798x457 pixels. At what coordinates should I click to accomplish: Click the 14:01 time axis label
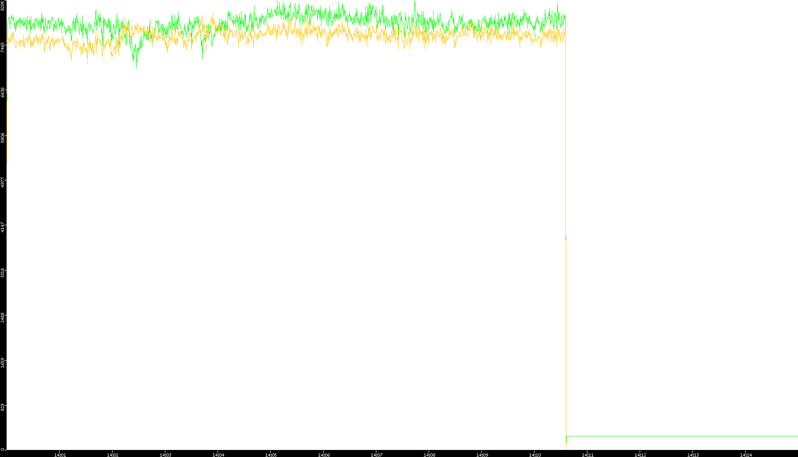point(60,455)
